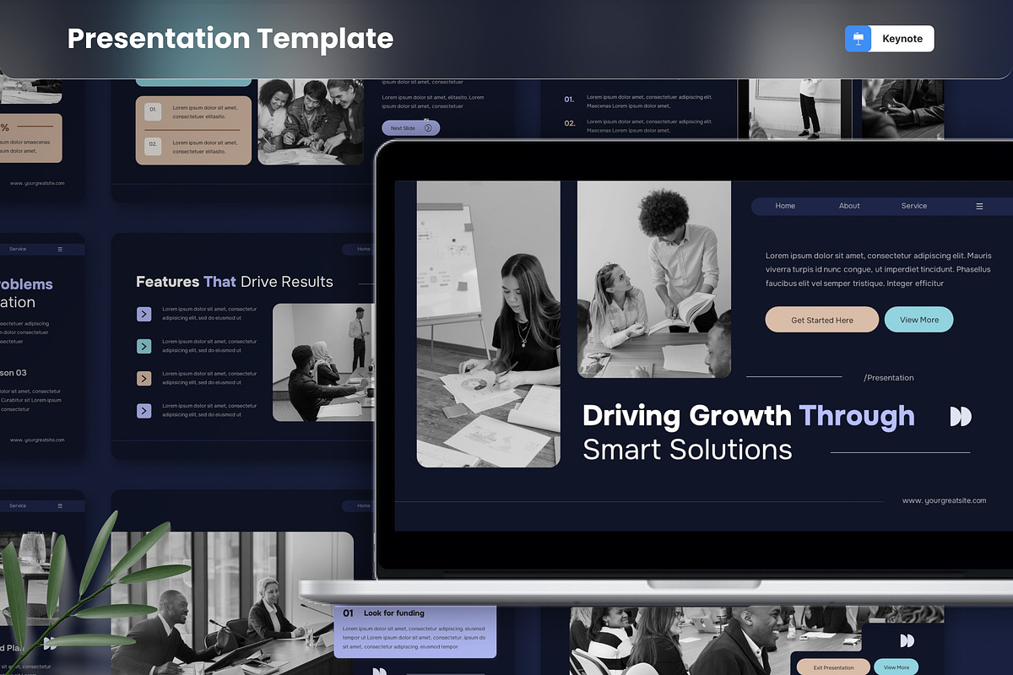Select Service in the problems slide navigation
The height and width of the screenshot is (675, 1013).
click(18, 249)
